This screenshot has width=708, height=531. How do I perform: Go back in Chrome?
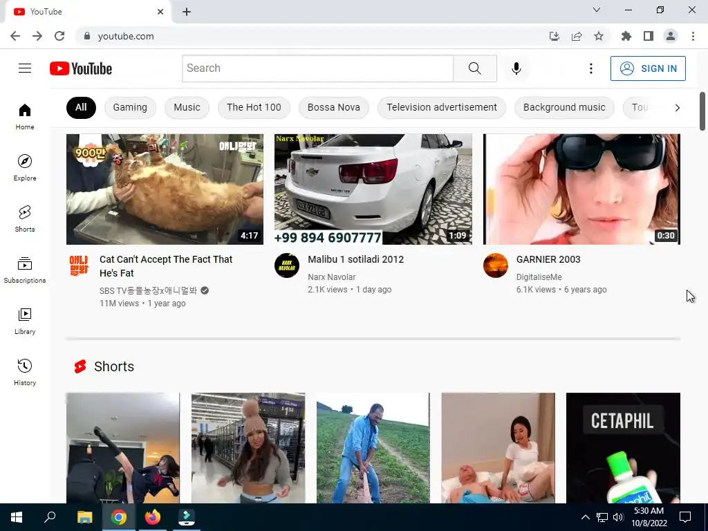tap(15, 36)
